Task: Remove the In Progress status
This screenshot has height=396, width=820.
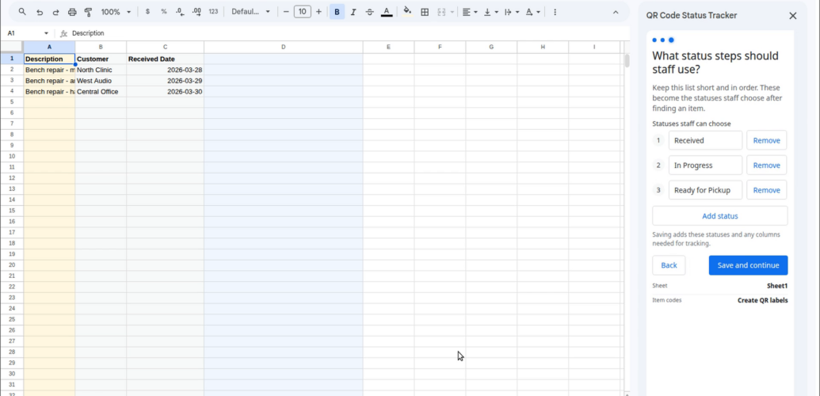Action: (x=766, y=166)
